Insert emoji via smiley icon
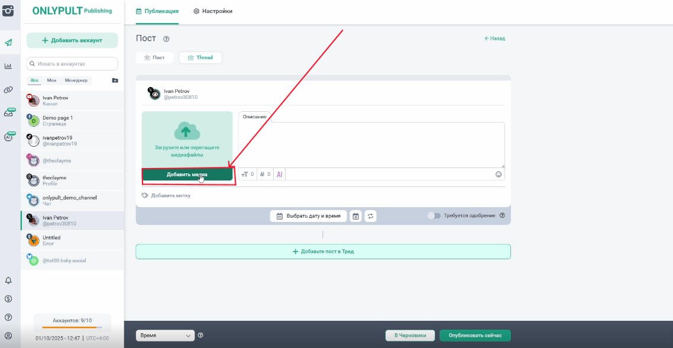Viewport: 673px width, 348px height. click(x=498, y=175)
